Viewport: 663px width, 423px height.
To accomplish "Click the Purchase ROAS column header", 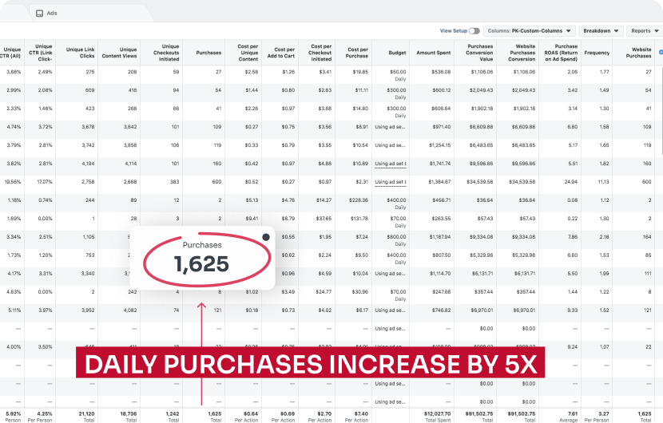I will point(561,53).
